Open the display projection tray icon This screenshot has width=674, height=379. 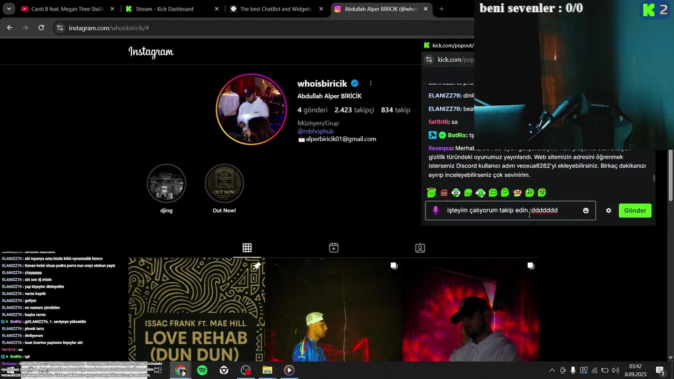click(584, 371)
